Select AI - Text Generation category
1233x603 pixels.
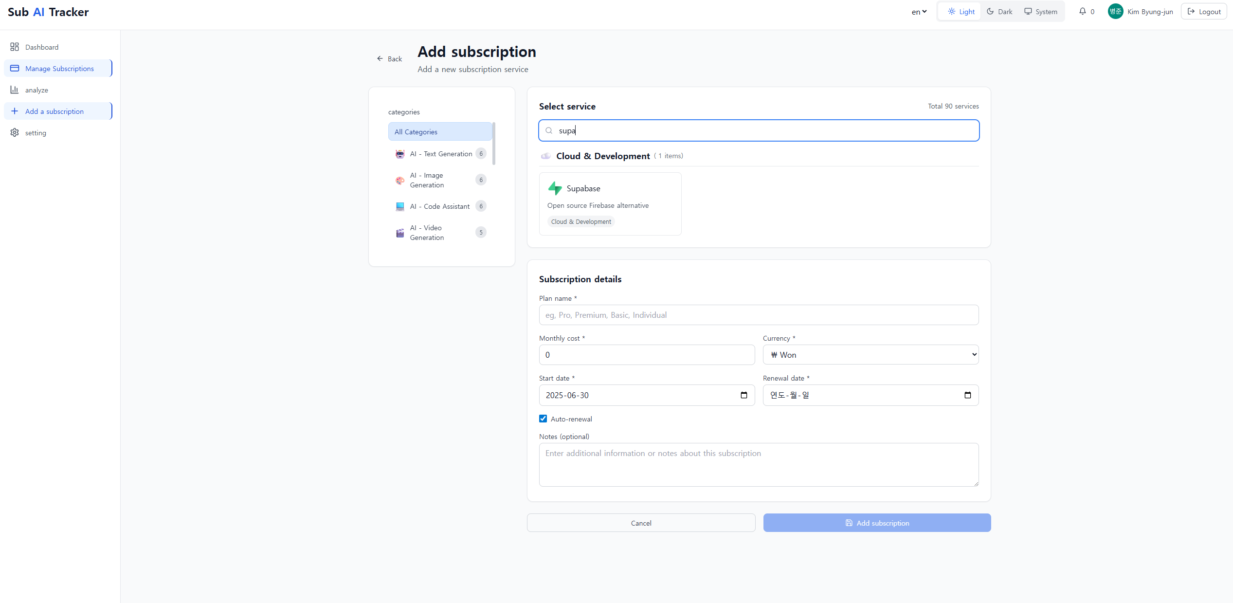[x=440, y=154]
